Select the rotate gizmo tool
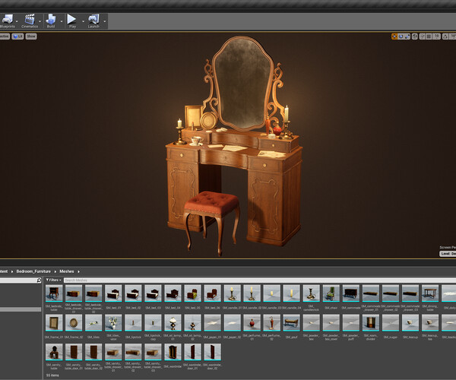Screen dimensions: 456x380 [x=401, y=36]
